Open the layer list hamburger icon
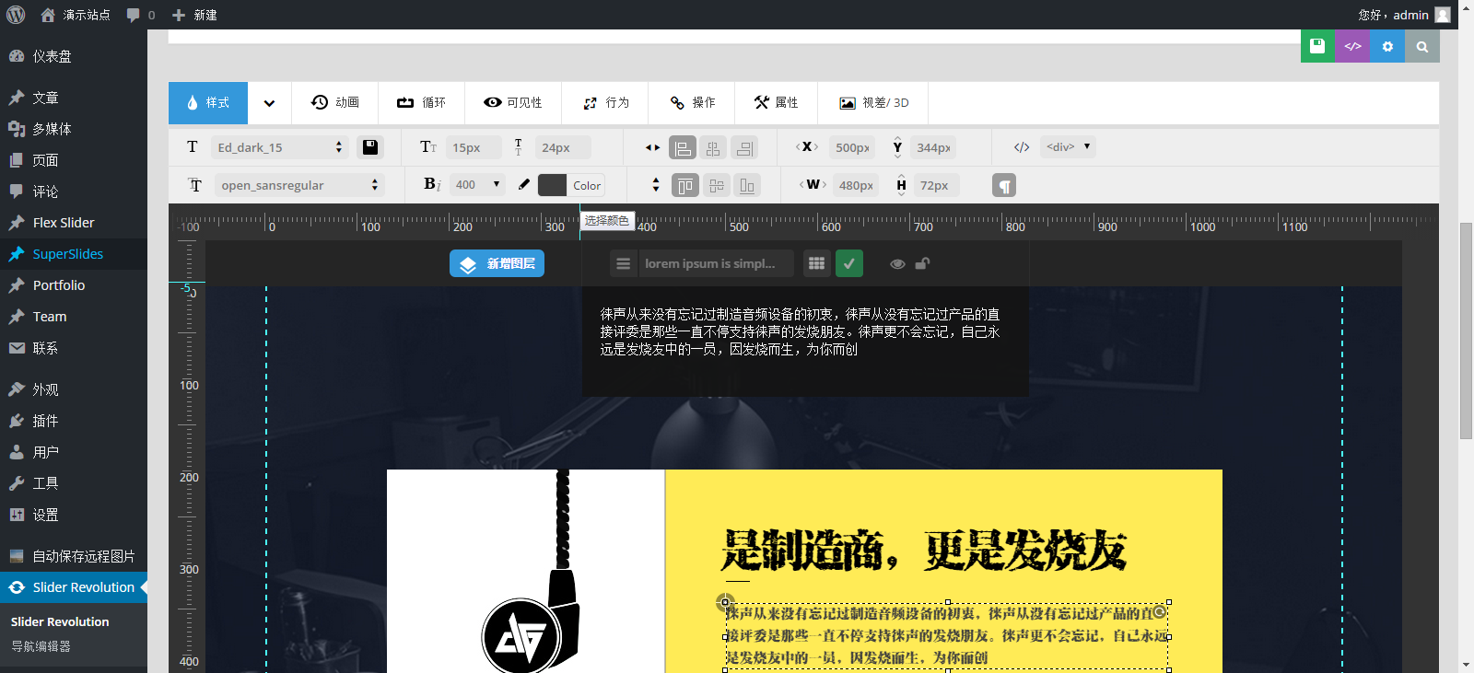Screen dimensions: 1474x673 (624, 263)
